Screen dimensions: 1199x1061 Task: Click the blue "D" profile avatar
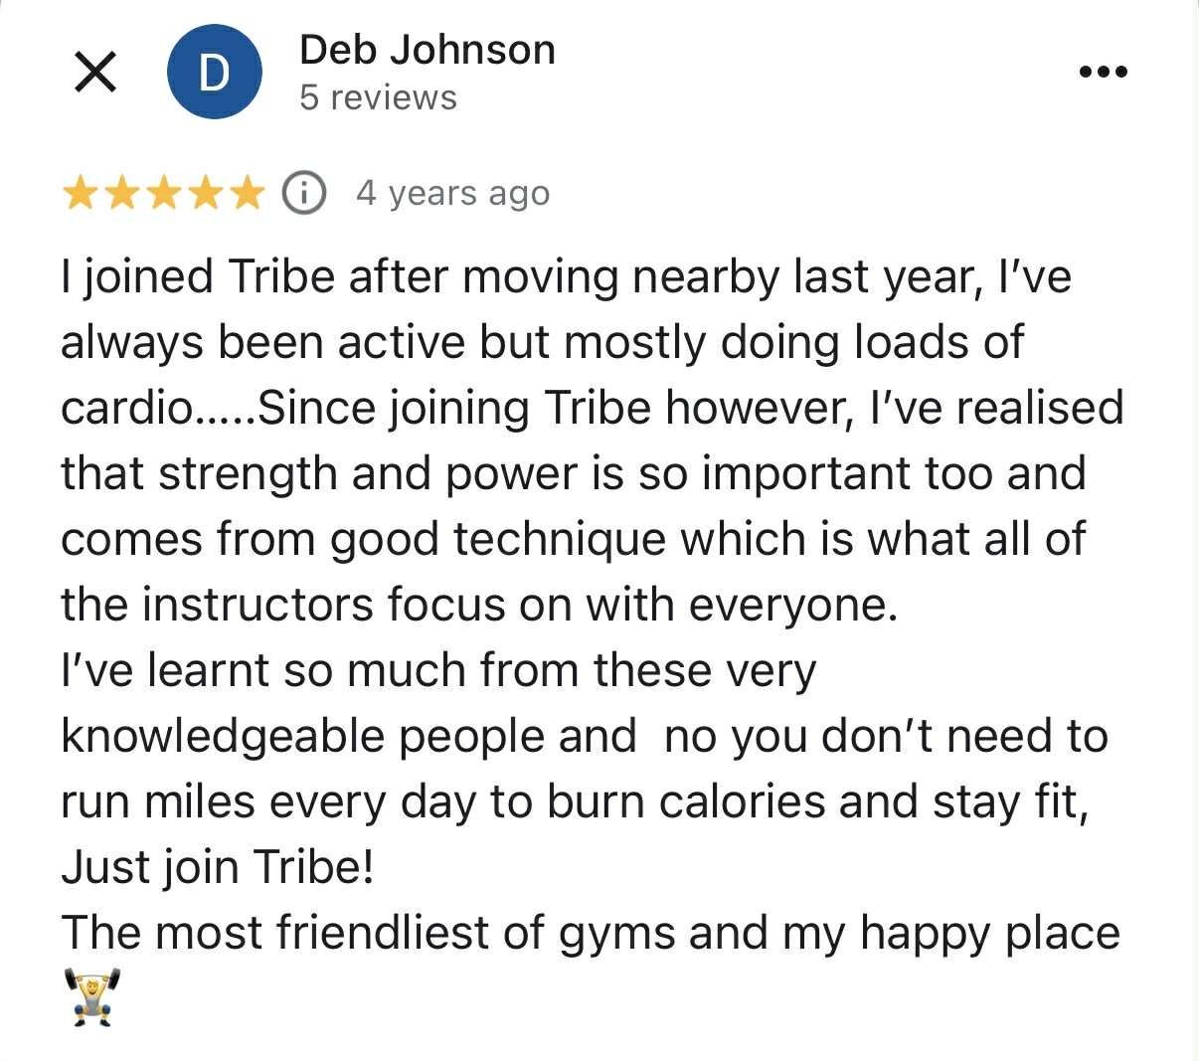(214, 73)
